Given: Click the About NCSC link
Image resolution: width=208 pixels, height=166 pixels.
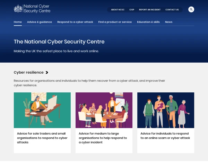Looking at the screenshot, I should click(118, 10).
